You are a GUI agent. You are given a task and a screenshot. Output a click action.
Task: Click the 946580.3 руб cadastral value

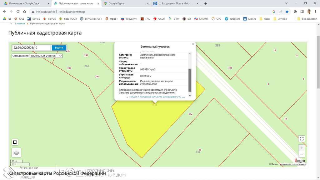coord(148,69)
